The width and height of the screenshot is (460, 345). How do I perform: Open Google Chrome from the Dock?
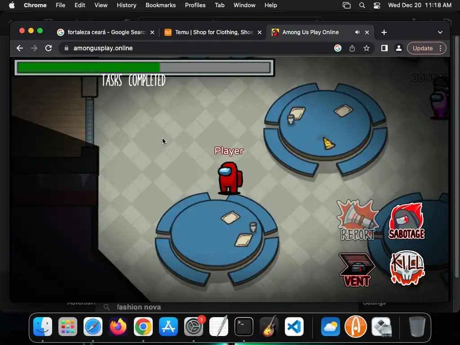pos(143,326)
